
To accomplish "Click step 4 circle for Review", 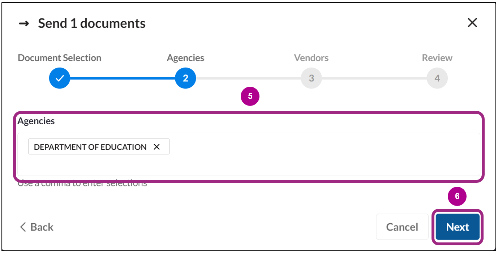I will [437, 78].
